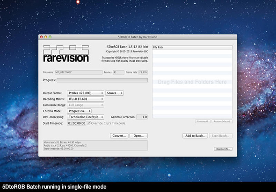Click the Copyright 2010-2013 Rarevision LLC text

tap(127, 51)
